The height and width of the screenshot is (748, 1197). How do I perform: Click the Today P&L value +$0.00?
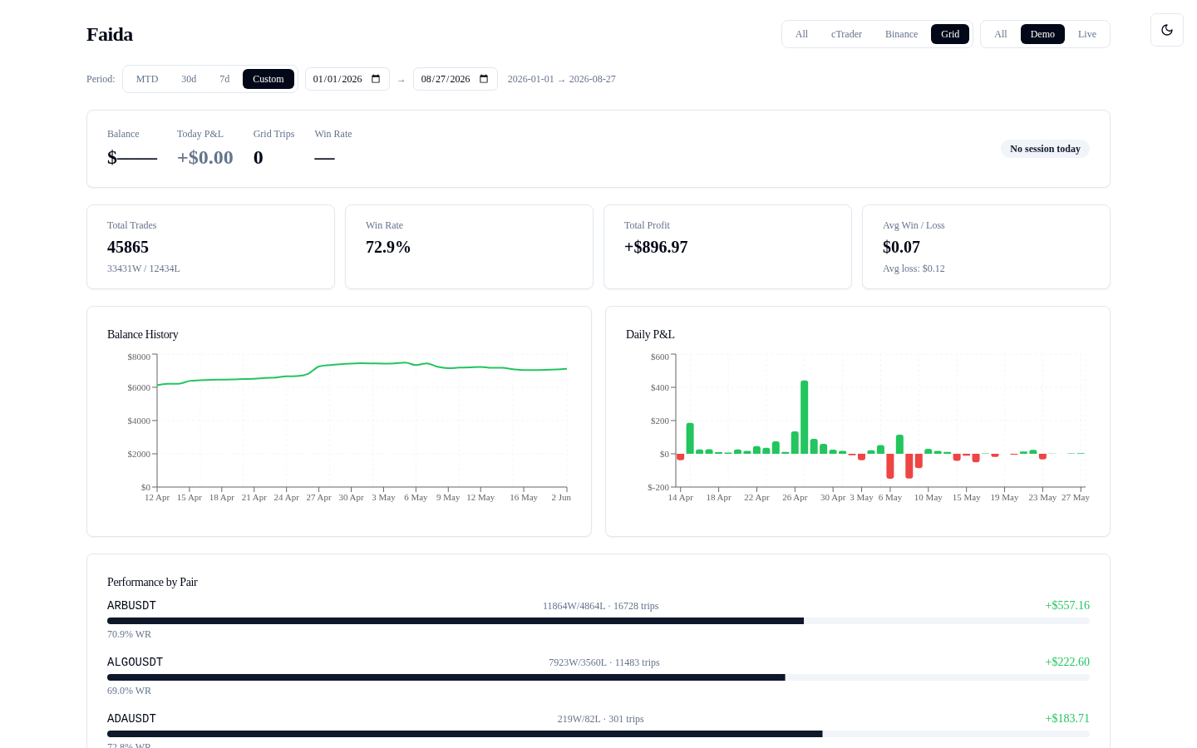click(205, 157)
